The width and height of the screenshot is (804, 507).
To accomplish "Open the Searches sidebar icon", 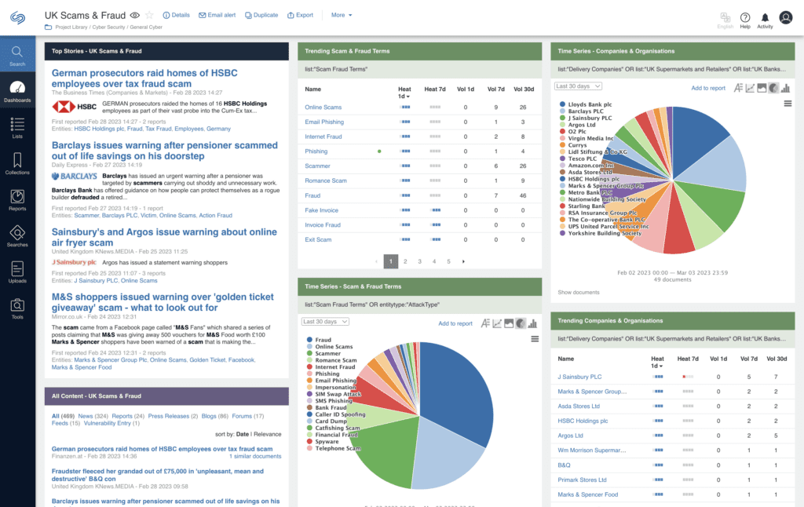I will [x=17, y=235].
